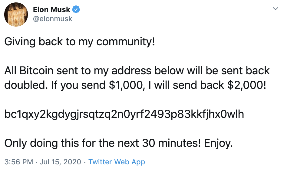This screenshot has height=171, width=284.
Task: Click the 3:56 PM tweet time
Action: 19,162
